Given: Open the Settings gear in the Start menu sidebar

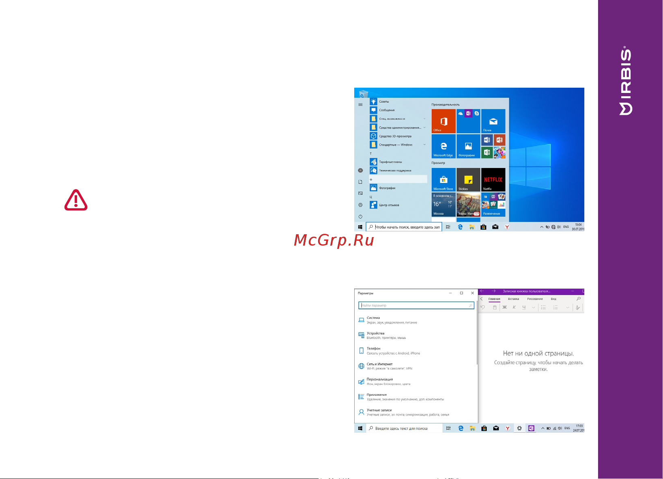Looking at the screenshot, I should click(x=360, y=205).
